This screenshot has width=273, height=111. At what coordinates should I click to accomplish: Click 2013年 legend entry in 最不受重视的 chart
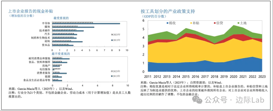point(116,76)
